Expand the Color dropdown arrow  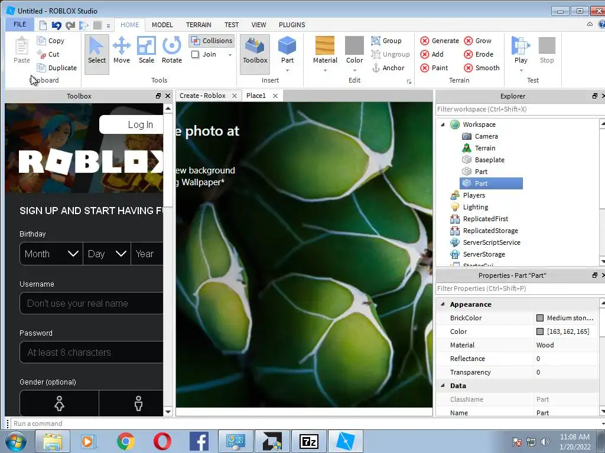tap(354, 71)
